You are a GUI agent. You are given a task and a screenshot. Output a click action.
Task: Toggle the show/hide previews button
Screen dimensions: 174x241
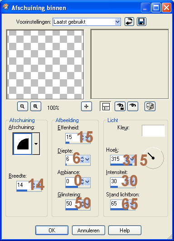coord(106,106)
